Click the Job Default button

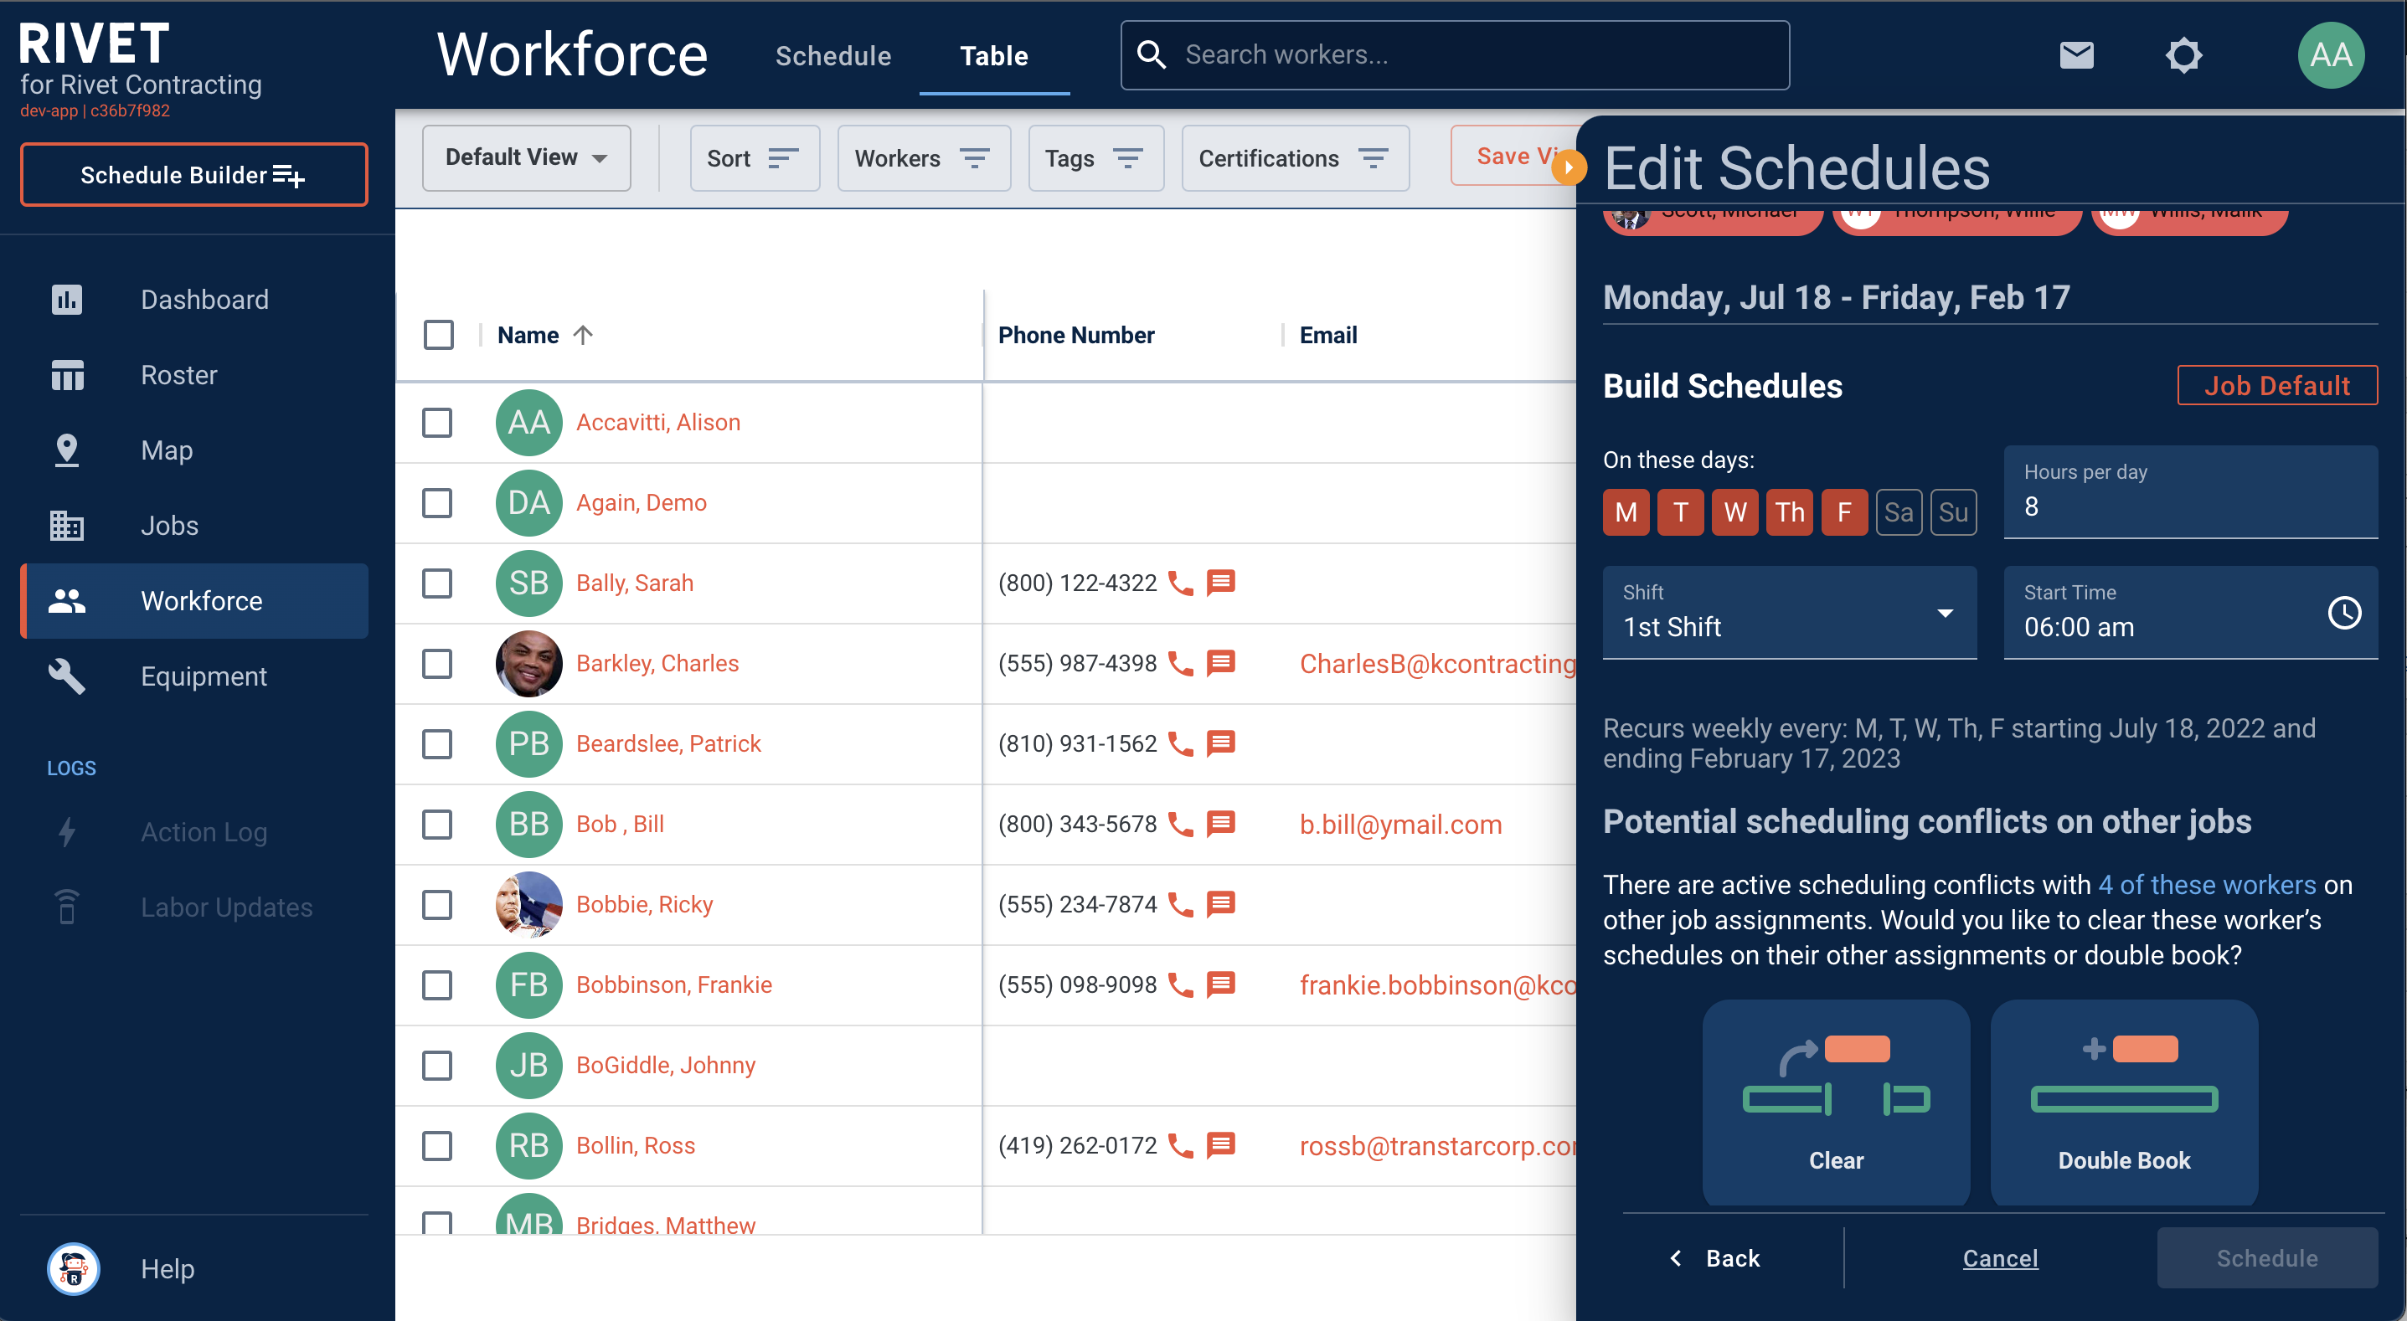point(2277,385)
